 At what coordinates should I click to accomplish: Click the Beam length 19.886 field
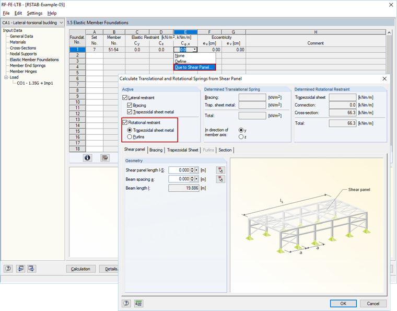click(x=184, y=188)
